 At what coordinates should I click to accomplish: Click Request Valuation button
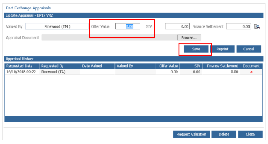click(x=191, y=134)
